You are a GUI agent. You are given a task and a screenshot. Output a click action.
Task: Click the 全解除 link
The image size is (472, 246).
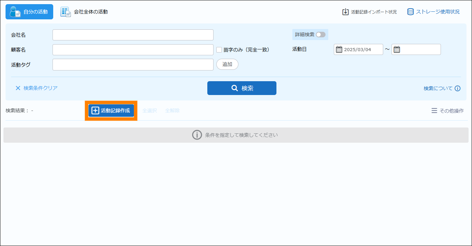pyautogui.click(x=172, y=111)
